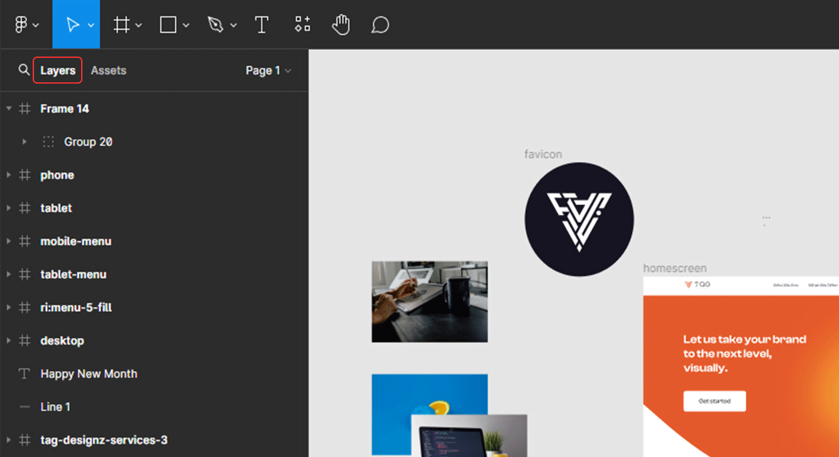839x457 pixels.
Task: Select the Pen tool
Action: (216, 25)
